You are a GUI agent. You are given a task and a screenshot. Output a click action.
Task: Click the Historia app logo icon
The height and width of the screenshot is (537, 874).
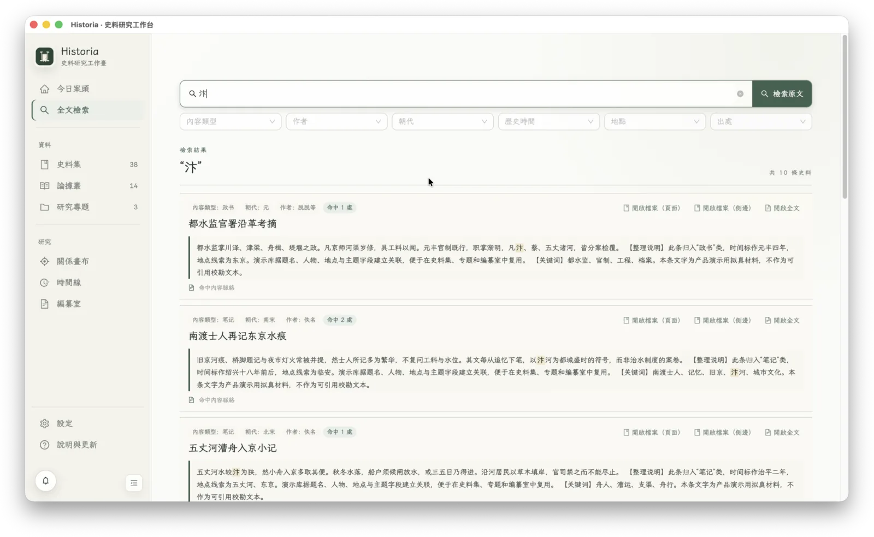click(44, 56)
